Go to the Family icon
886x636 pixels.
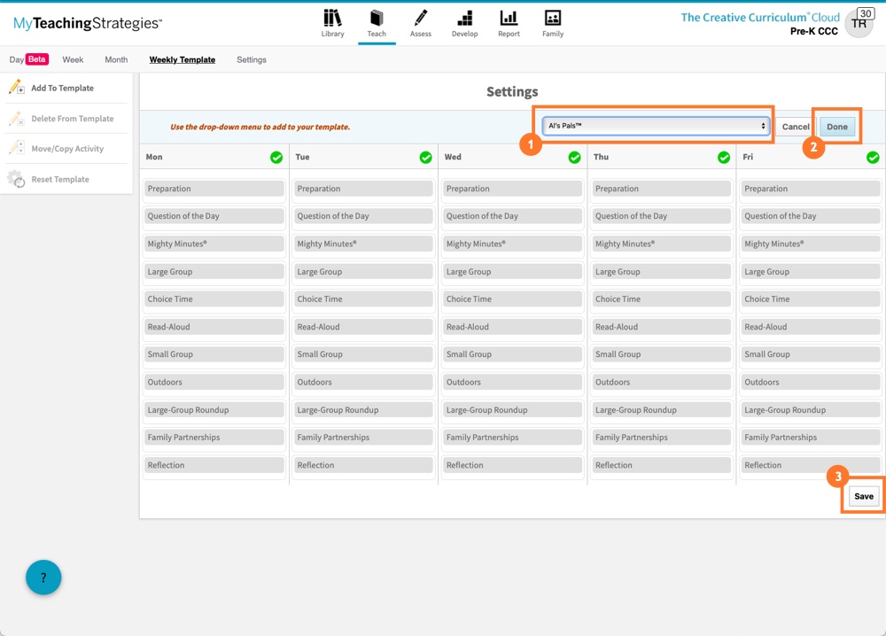coord(553,19)
